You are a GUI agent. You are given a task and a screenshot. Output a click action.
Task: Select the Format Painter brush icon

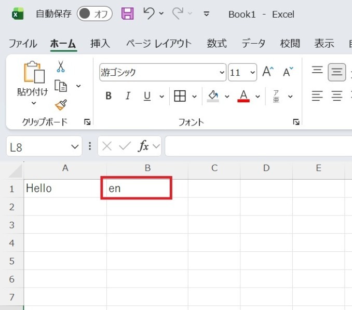point(61,105)
